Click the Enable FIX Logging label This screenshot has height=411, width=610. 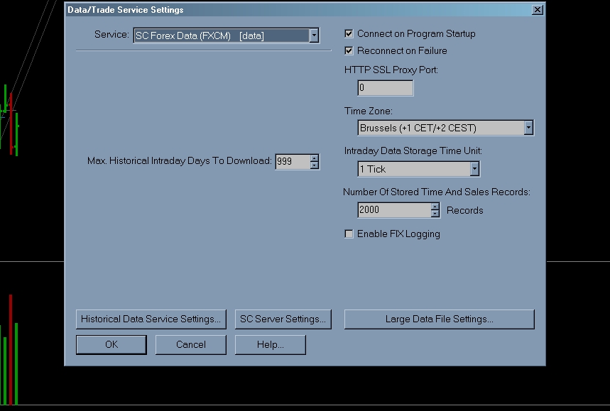pos(398,234)
